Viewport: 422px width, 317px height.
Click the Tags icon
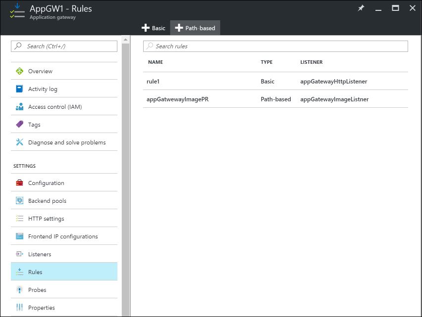pos(20,125)
